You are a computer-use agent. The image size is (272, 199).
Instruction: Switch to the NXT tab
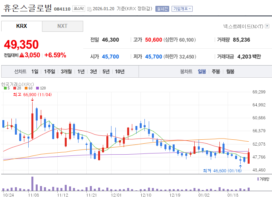pos(62,26)
